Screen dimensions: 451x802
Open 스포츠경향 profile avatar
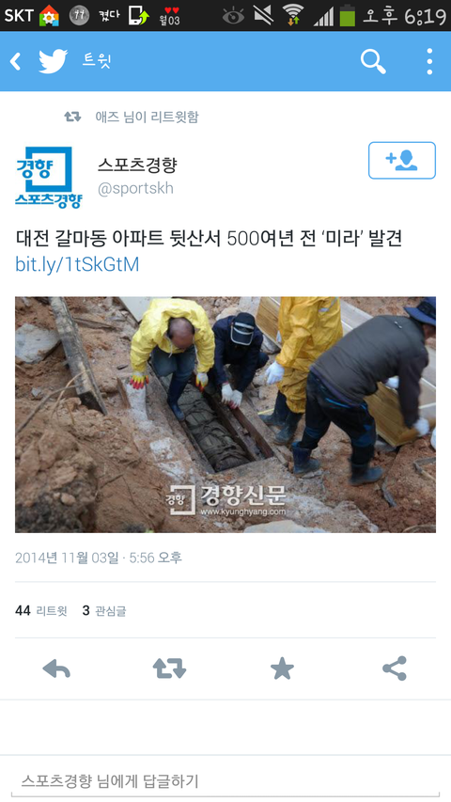[48, 177]
